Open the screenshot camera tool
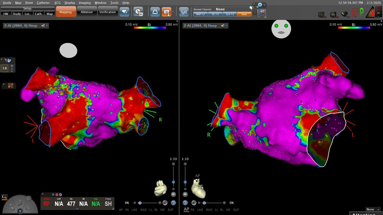The width and height of the screenshot is (383, 215). [166, 12]
